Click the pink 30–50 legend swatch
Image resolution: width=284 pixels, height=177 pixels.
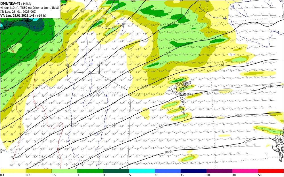coord(245,171)
